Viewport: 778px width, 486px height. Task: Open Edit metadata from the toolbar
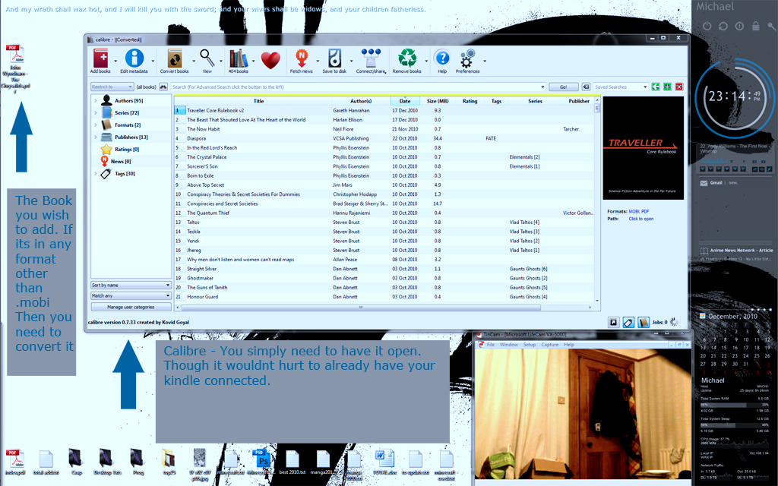(134, 58)
